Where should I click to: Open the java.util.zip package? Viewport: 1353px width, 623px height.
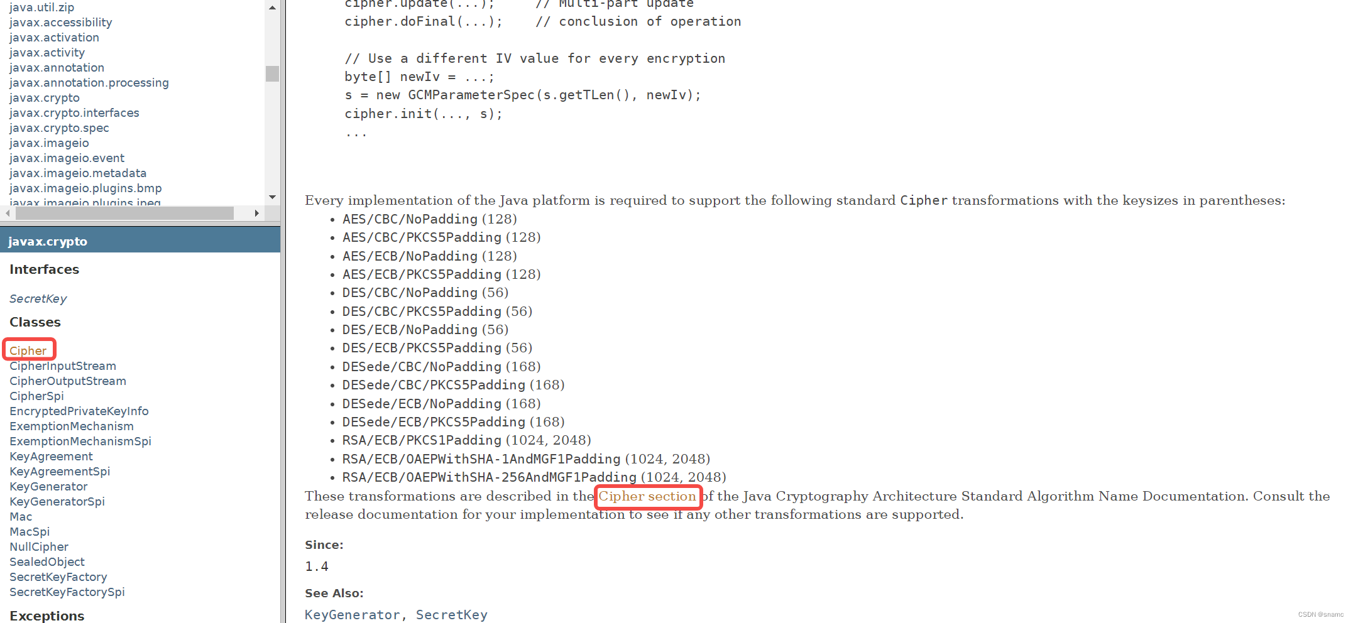click(41, 7)
